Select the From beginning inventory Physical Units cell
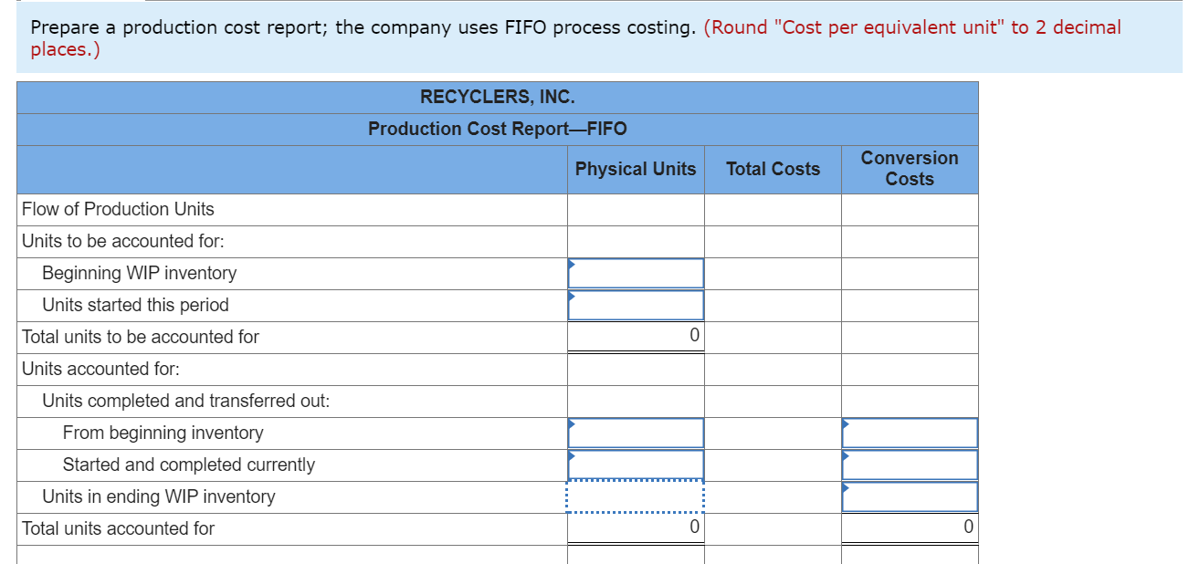Screen dimensions: 1200x564 pyautogui.click(x=636, y=433)
